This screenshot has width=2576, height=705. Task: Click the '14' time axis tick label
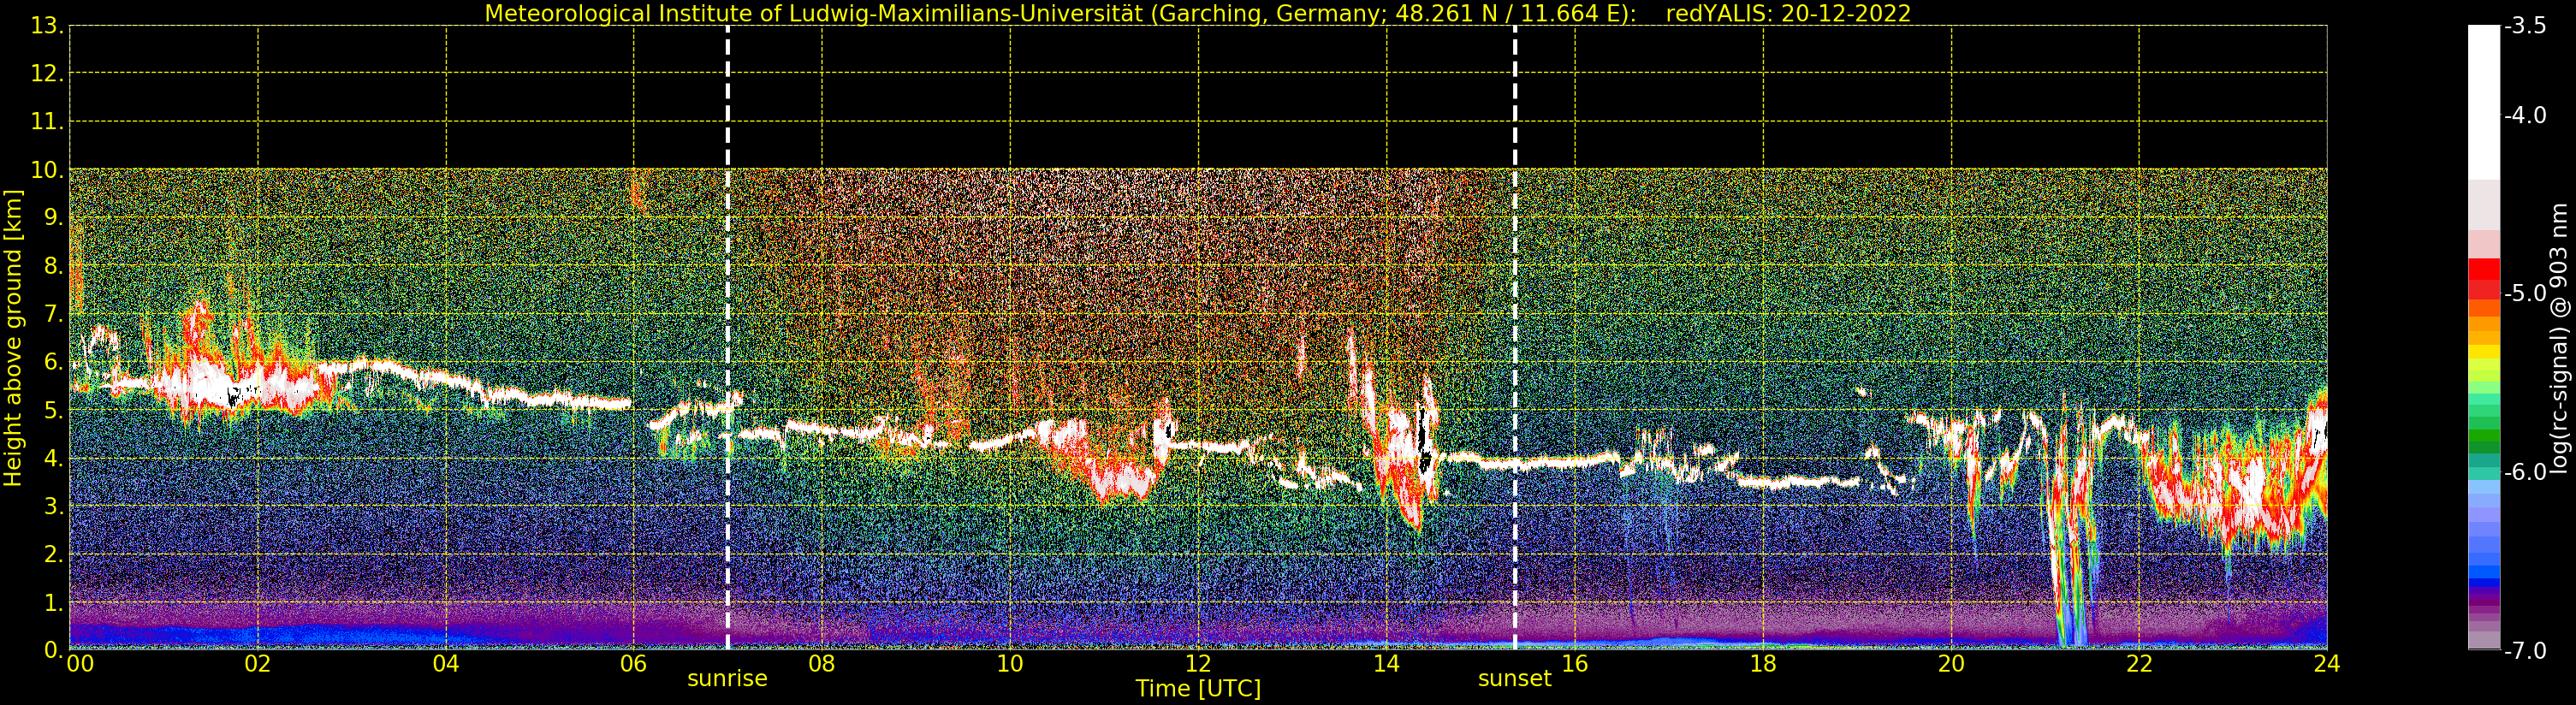pyautogui.click(x=1386, y=664)
